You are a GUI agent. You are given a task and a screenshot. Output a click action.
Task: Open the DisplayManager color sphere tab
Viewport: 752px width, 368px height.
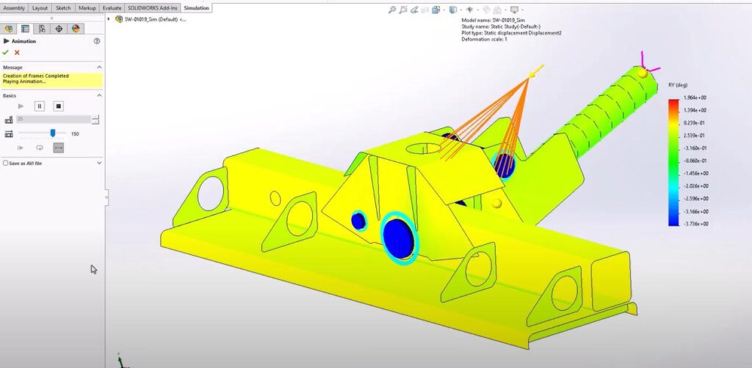pyautogui.click(x=76, y=29)
